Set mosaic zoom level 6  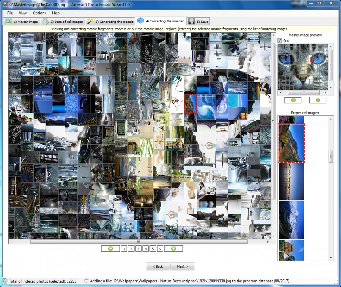coord(160,249)
